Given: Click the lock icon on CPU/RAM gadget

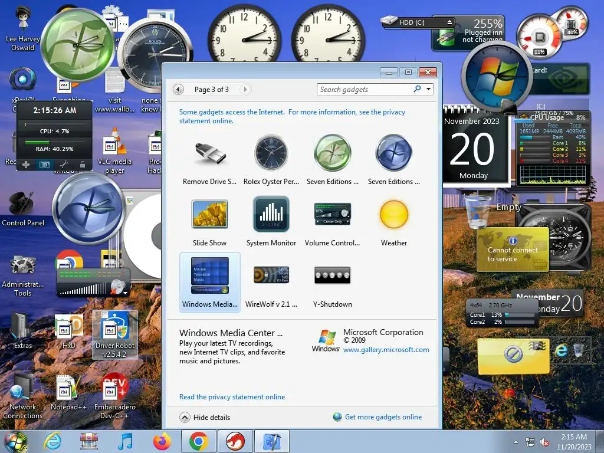Looking at the screenshot, I should coord(82,165).
